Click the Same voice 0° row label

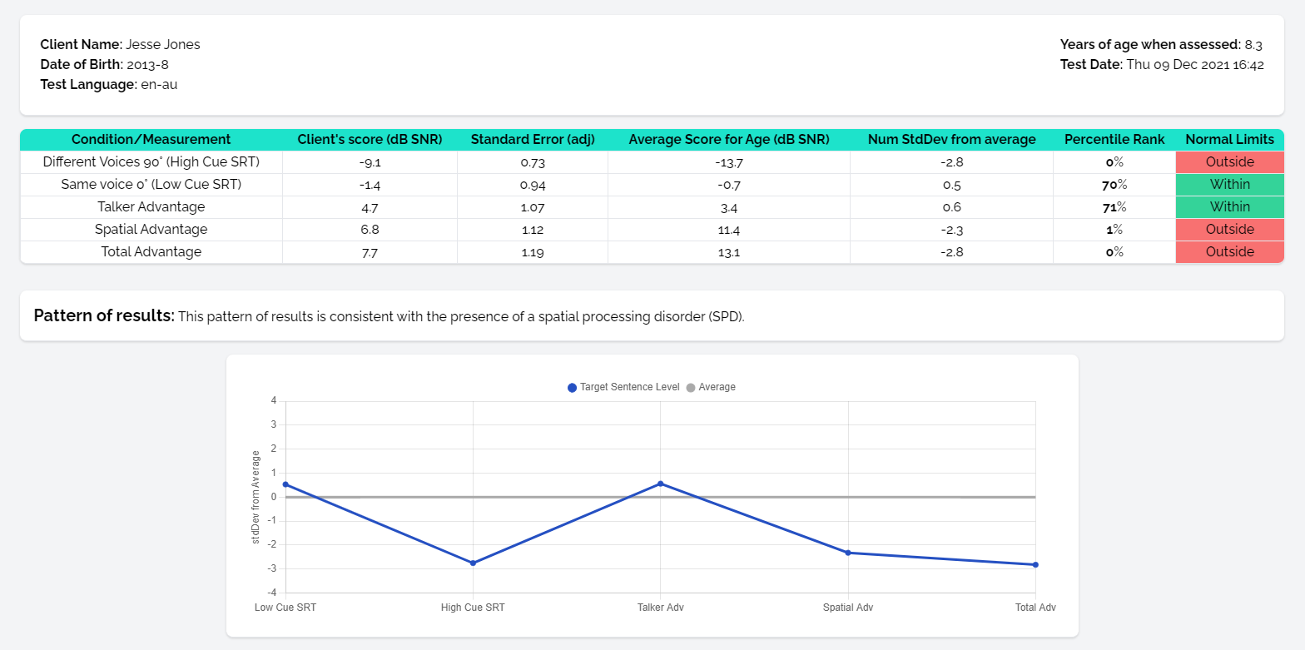pyautogui.click(x=151, y=185)
